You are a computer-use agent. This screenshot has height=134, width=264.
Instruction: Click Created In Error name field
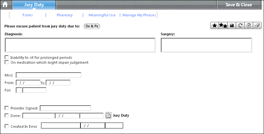point(61,126)
